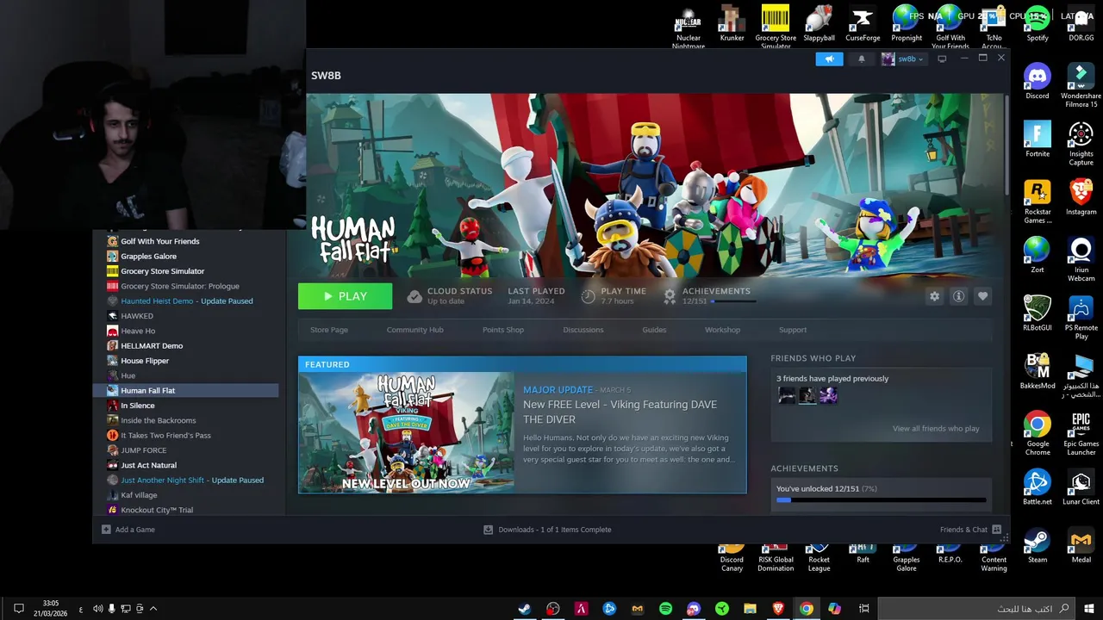Open the Store Page tab

tap(329, 330)
